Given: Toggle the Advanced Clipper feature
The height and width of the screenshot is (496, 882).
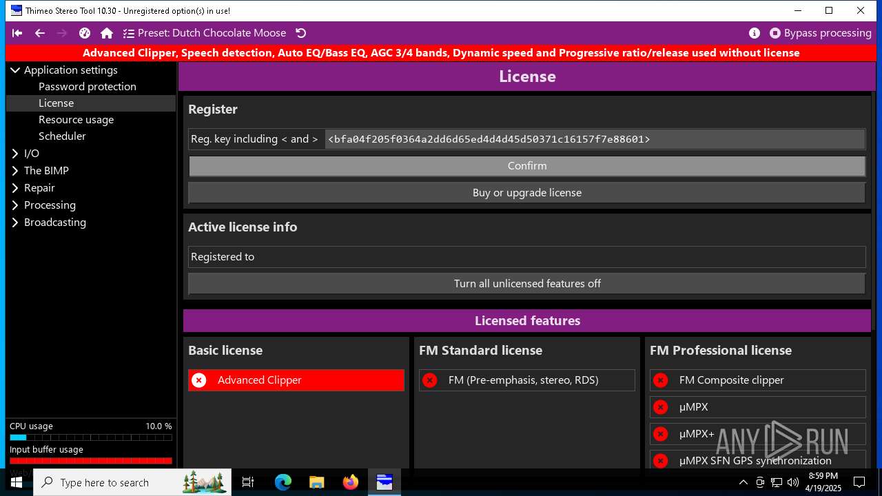Looking at the screenshot, I should click(296, 380).
